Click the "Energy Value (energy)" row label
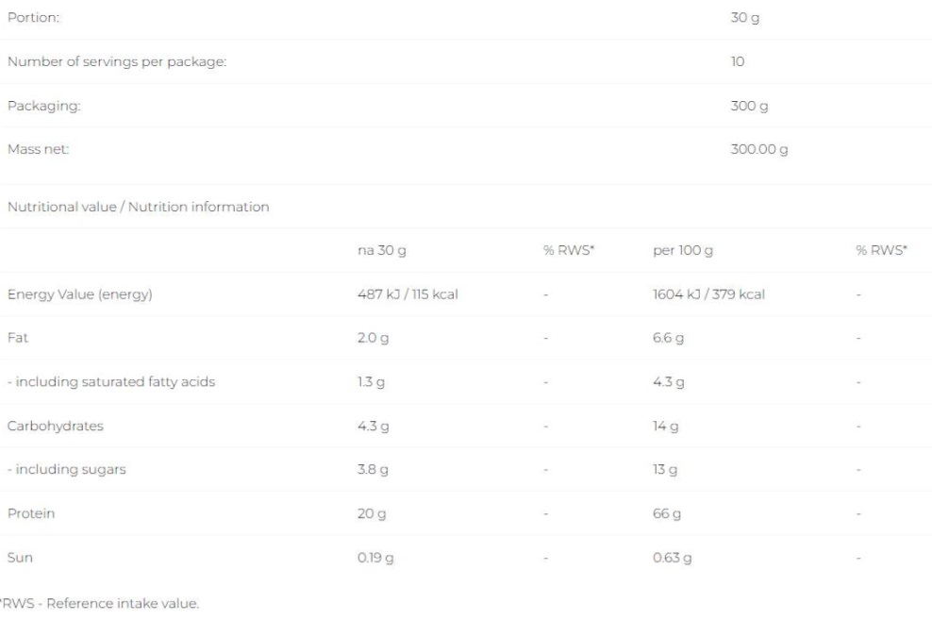The image size is (932, 620). pos(78,295)
